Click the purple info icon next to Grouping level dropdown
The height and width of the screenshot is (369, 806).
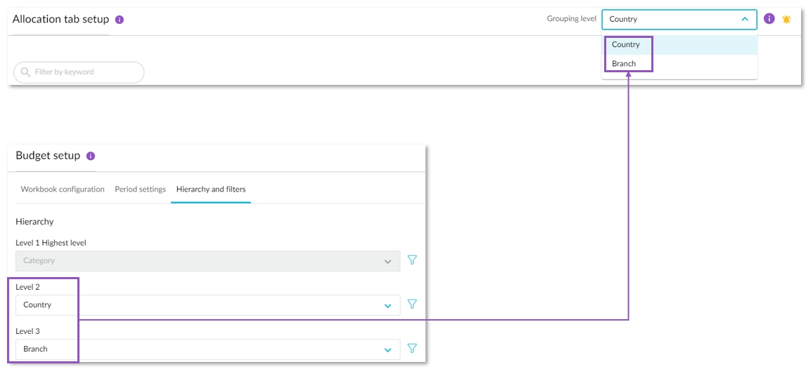click(x=769, y=19)
